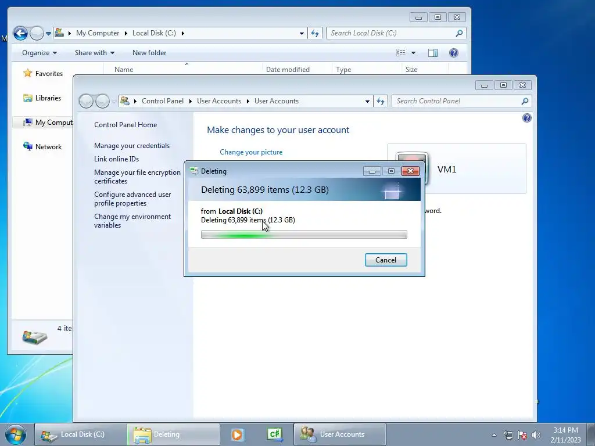
Task: Click the Change your view icon
Action: (x=401, y=53)
